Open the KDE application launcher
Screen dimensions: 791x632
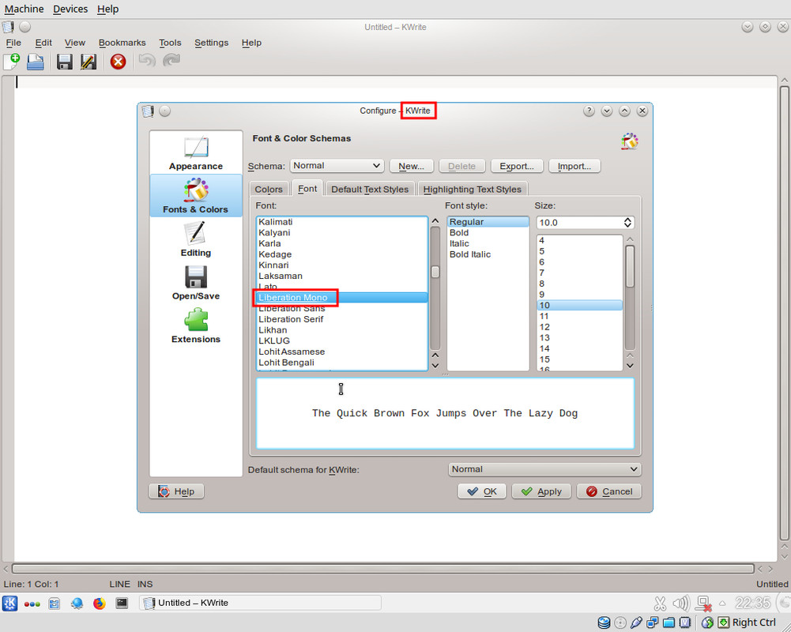[x=9, y=604]
